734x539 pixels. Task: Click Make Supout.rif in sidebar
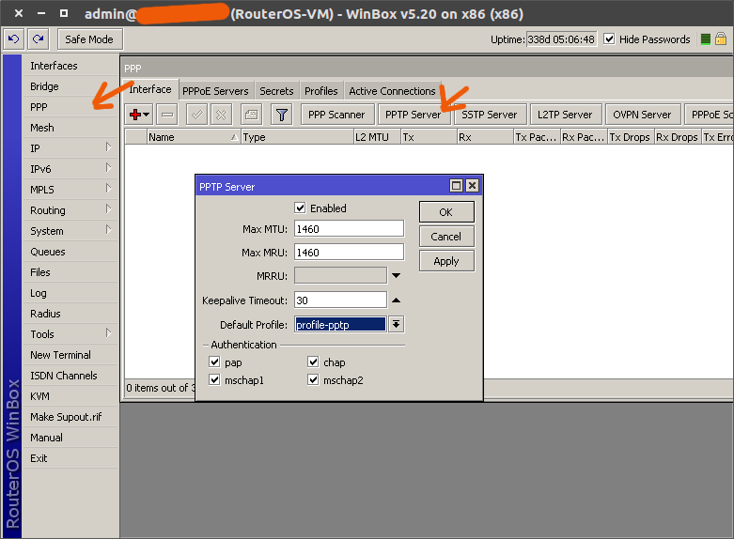coord(70,417)
